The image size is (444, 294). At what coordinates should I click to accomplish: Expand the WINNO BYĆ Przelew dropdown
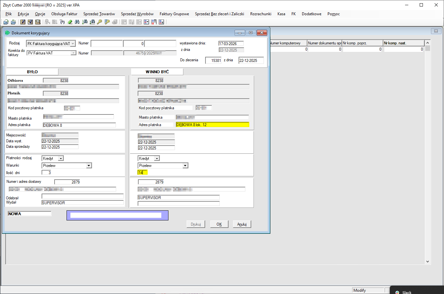point(185,166)
